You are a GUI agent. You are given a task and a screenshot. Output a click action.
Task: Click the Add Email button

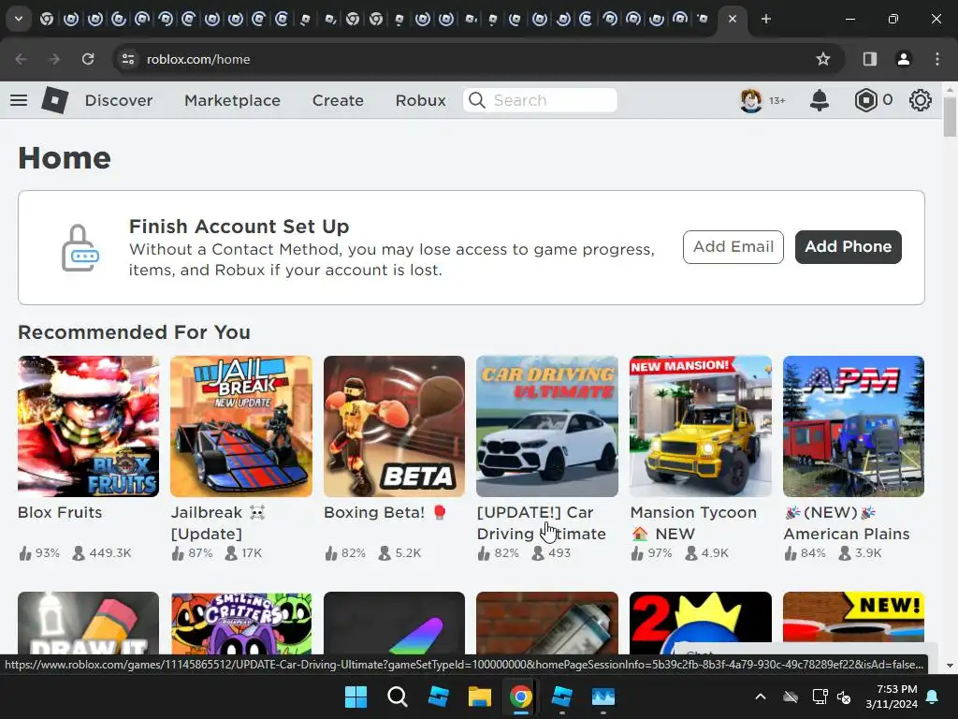733,247
